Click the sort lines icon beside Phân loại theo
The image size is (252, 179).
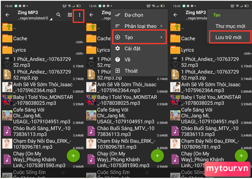click(x=118, y=26)
